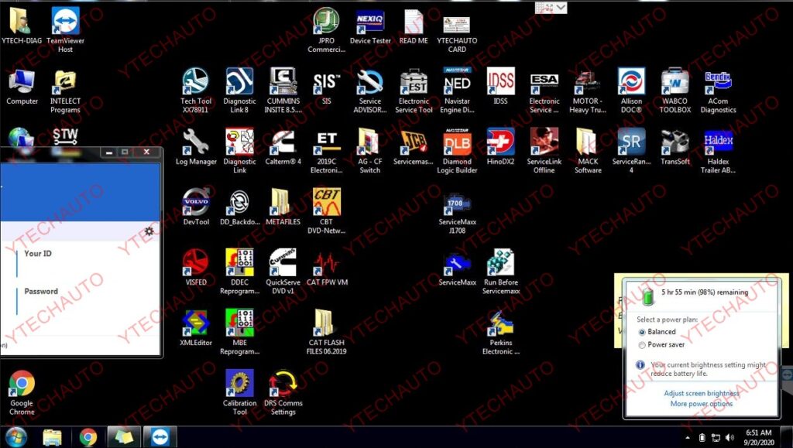
Task: Switch to TeamViewer on the taskbar
Action: click(160, 437)
